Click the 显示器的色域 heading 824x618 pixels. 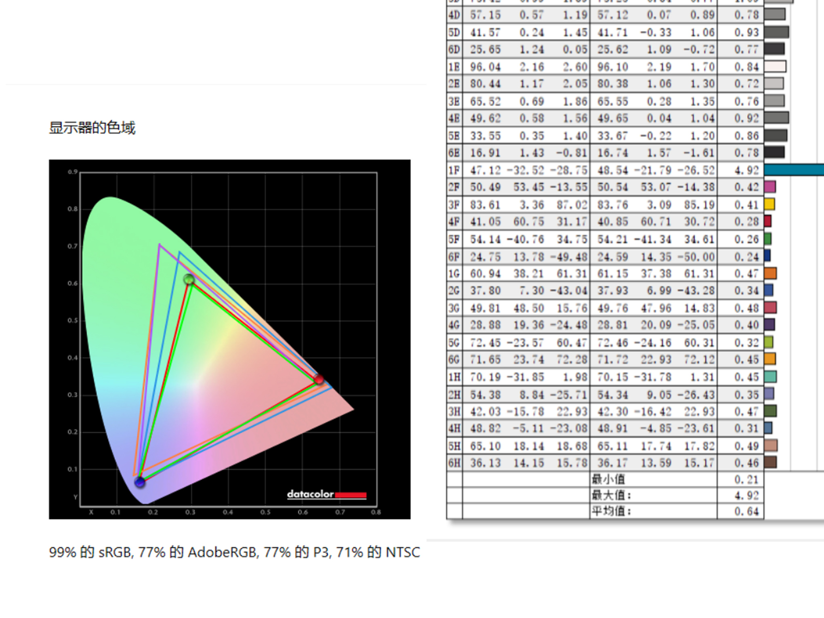(x=92, y=128)
